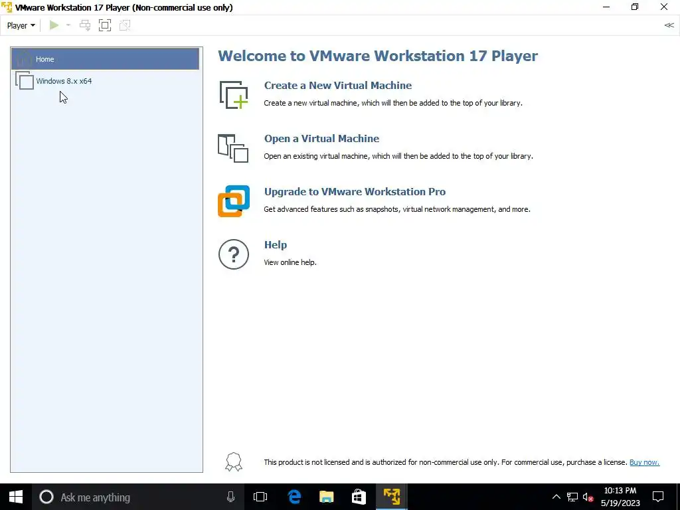Click the 'Get advanced features' description text
680x510 pixels.
pos(397,209)
